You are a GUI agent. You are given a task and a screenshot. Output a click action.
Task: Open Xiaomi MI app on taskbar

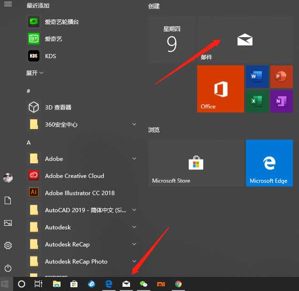tap(161, 284)
